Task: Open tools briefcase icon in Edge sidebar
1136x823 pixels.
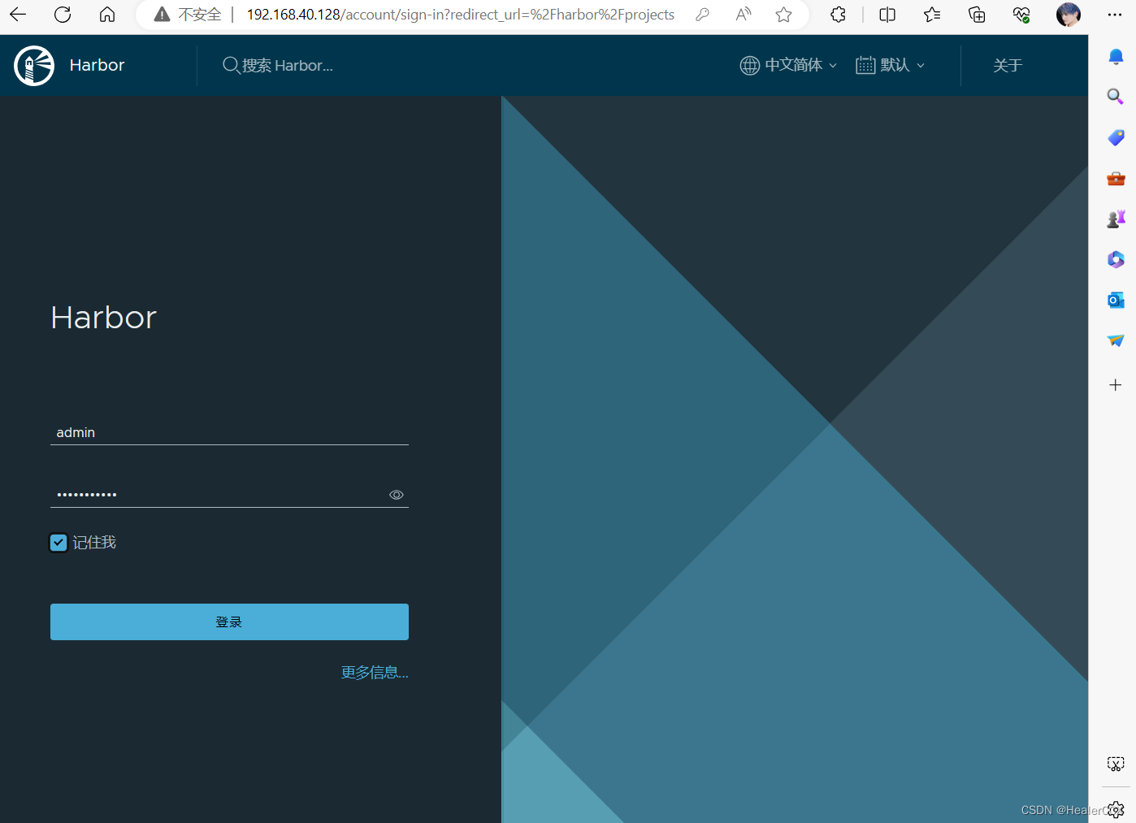Action: click(1116, 178)
